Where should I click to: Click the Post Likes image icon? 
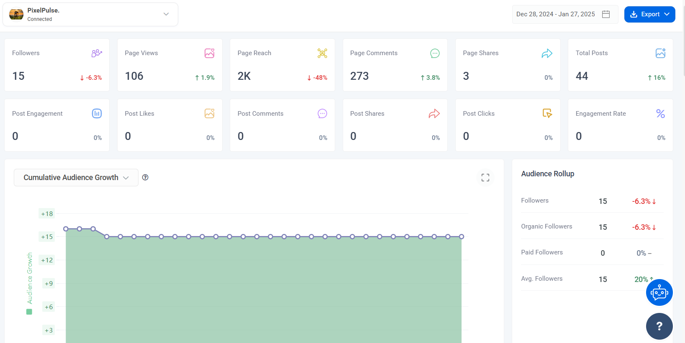coord(209,113)
